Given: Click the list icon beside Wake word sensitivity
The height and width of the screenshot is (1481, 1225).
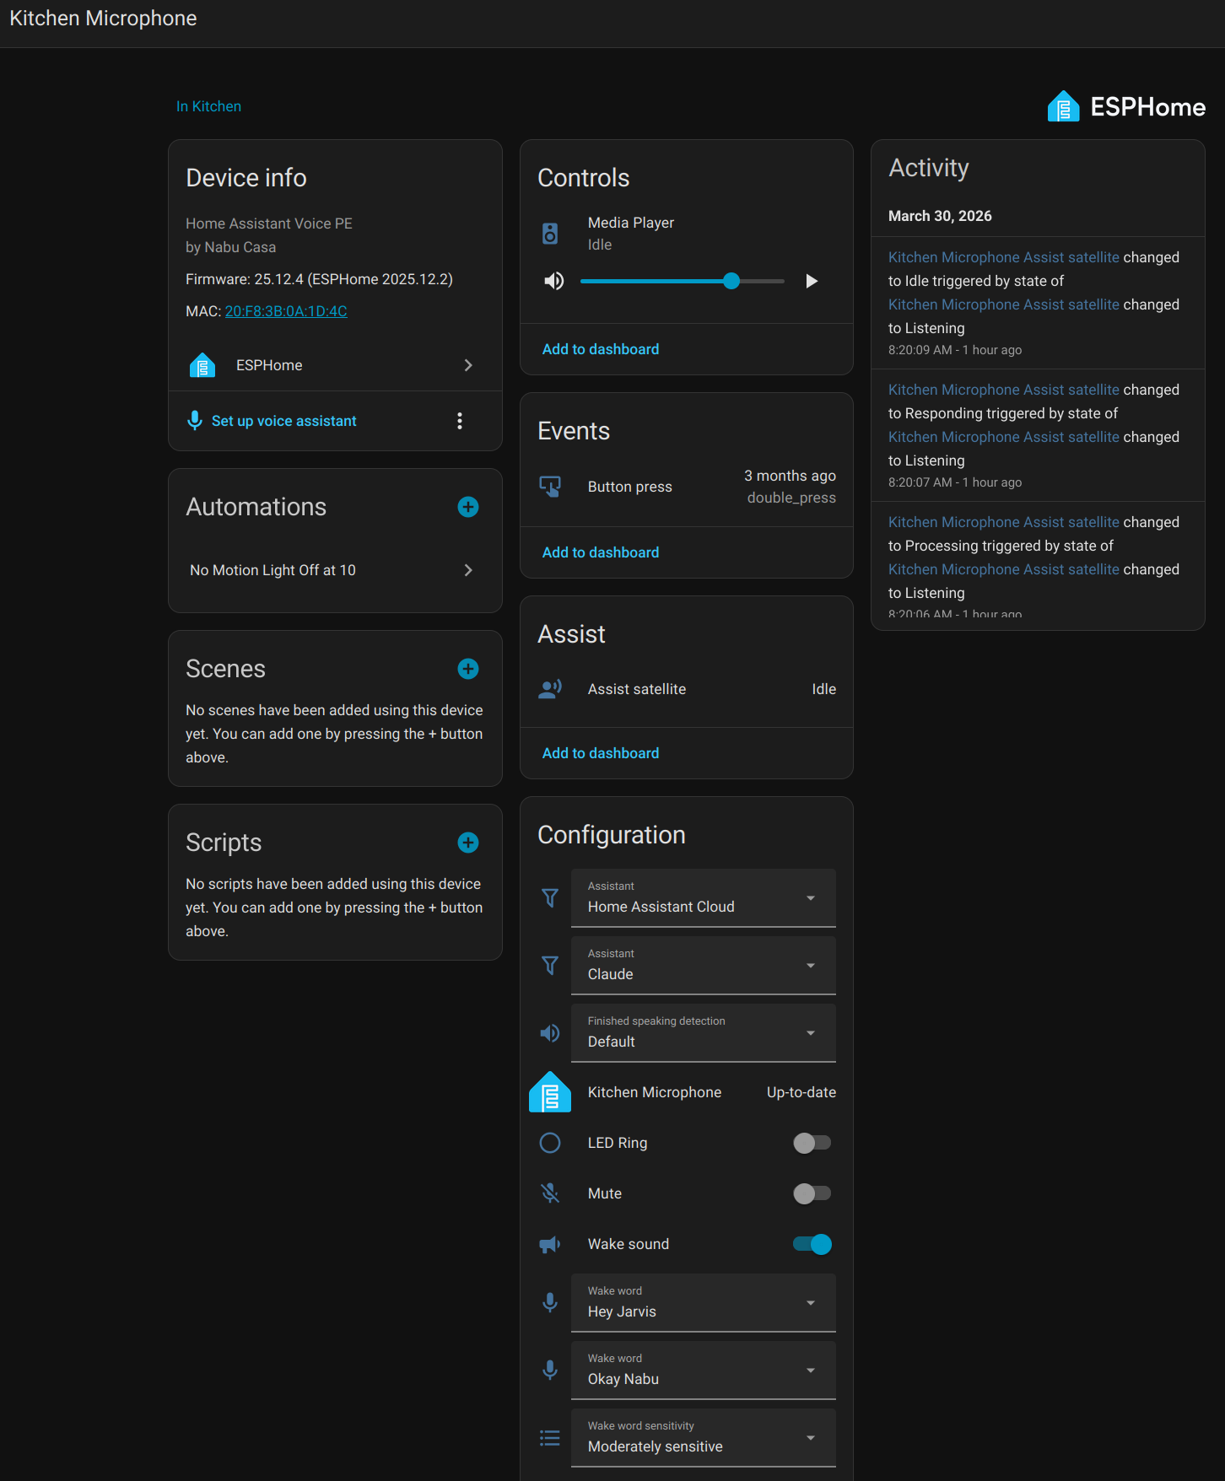Looking at the screenshot, I should click(550, 1438).
